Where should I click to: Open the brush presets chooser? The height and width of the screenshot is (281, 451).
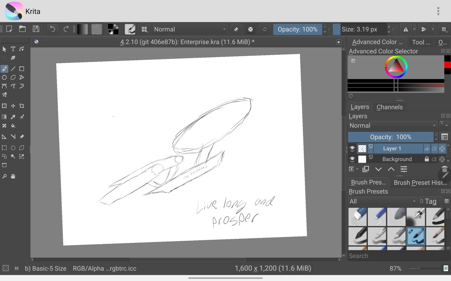[144, 29]
